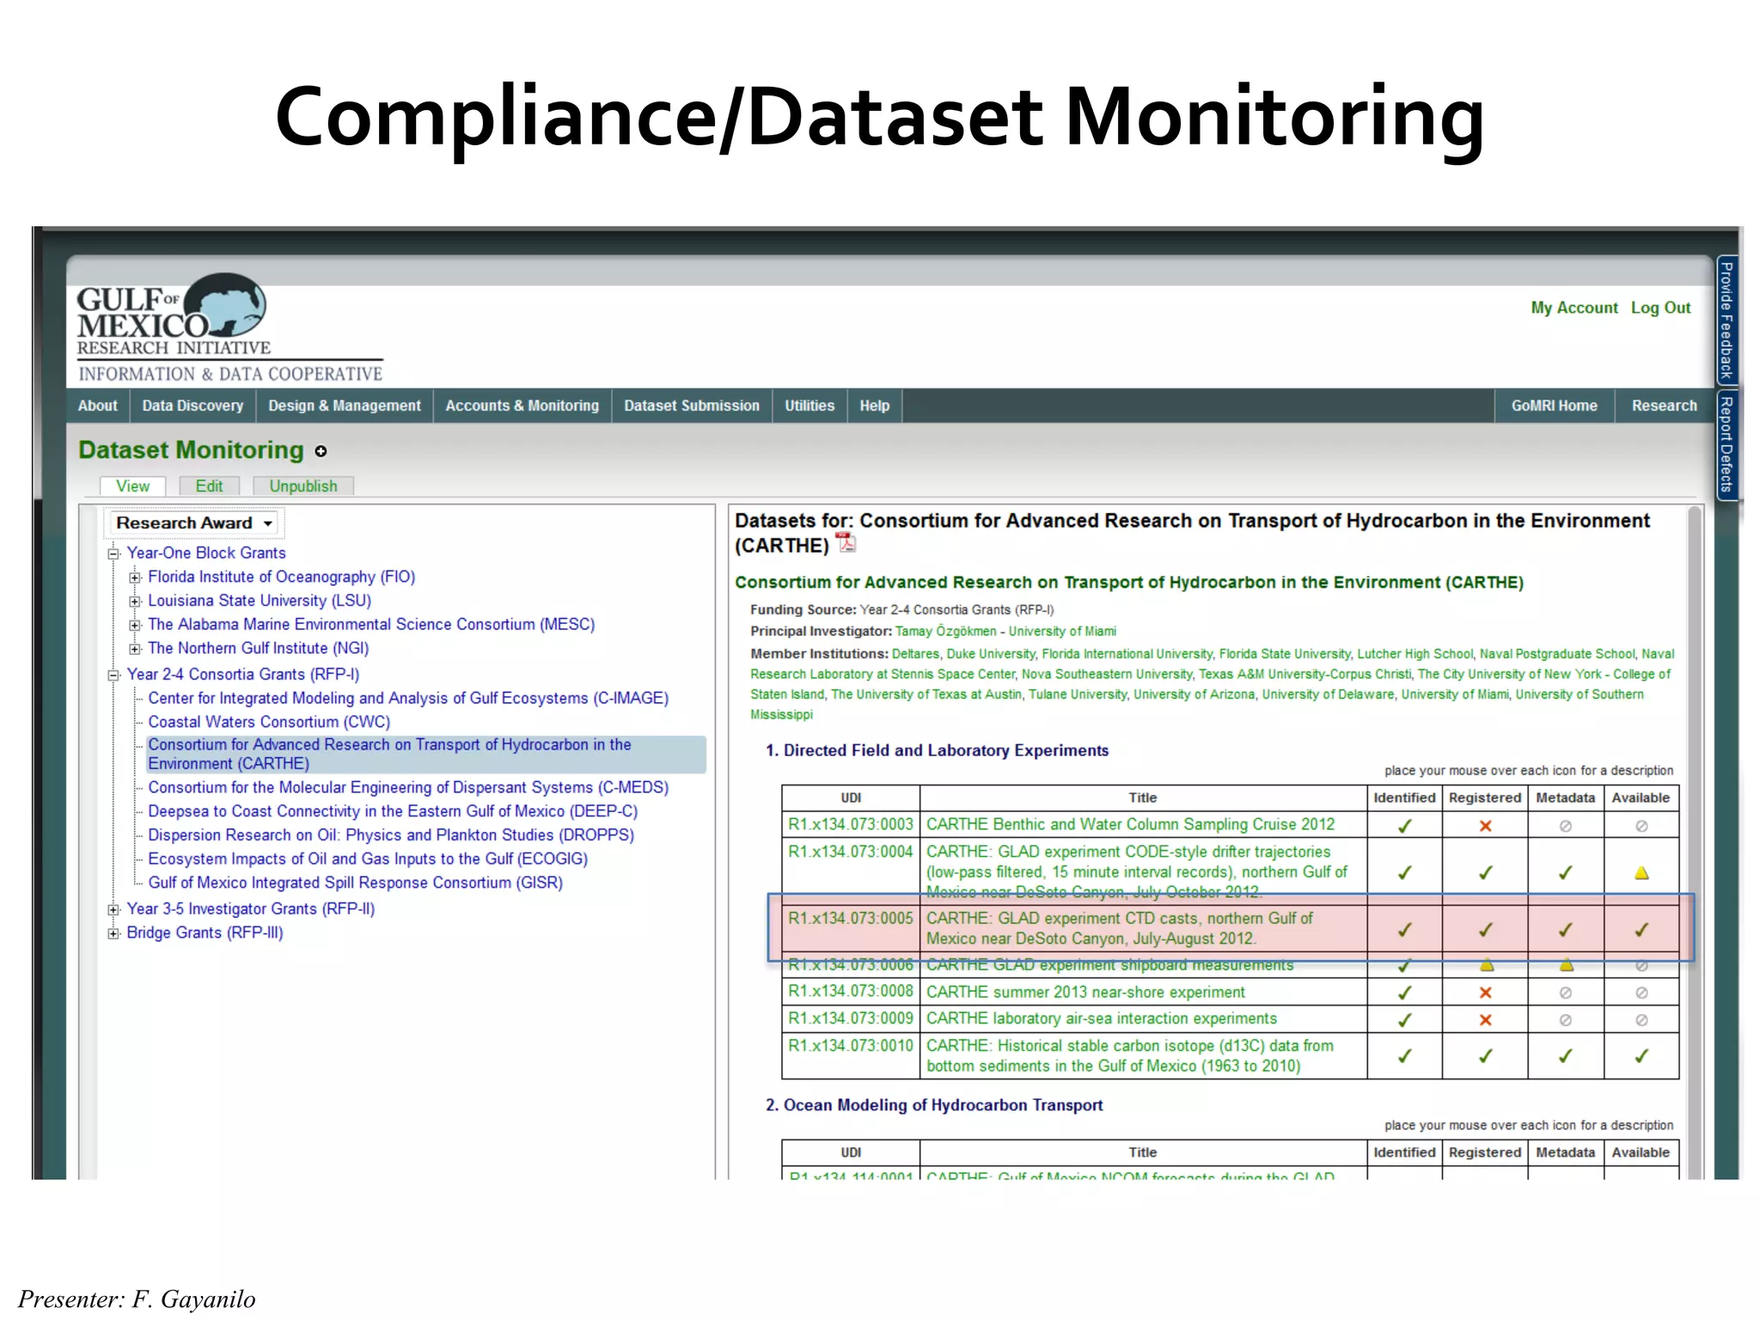Select the GISR consortium tree item
1760x1320 pixels.
(x=355, y=883)
